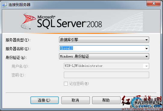Click the server name field showing (local)
This screenshot has width=163, height=111.
(104, 48)
